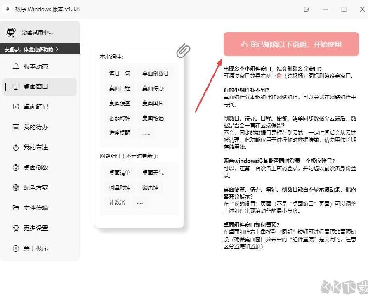Select the monitor icon for 桌面窗口
Image resolution: width=368 pixels, height=298 pixels.
(16, 87)
